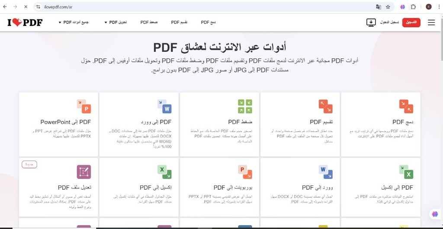Click the iLovePDF logo
Viewport: 443px width, 229px height.
(25, 22)
